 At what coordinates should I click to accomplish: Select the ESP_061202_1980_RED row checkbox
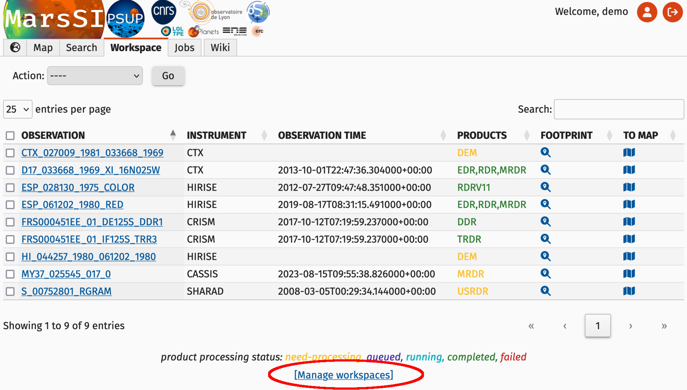pyautogui.click(x=10, y=205)
